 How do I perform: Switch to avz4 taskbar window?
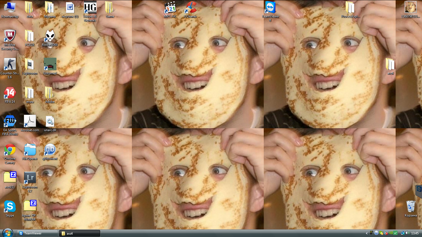pos(80,233)
